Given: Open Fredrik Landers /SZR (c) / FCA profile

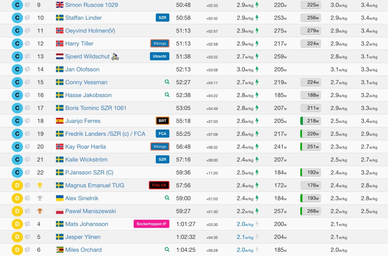Looking at the screenshot, I should click(105, 134).
